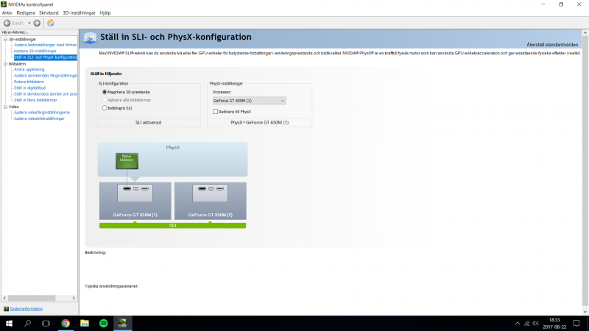Open Spotify from taskbar

pyautogui.click(x=104, y=323)
